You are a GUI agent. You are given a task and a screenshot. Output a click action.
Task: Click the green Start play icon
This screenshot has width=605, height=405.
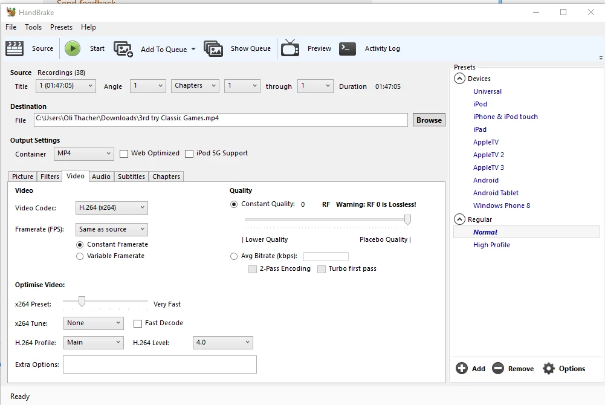pos(72,48)
